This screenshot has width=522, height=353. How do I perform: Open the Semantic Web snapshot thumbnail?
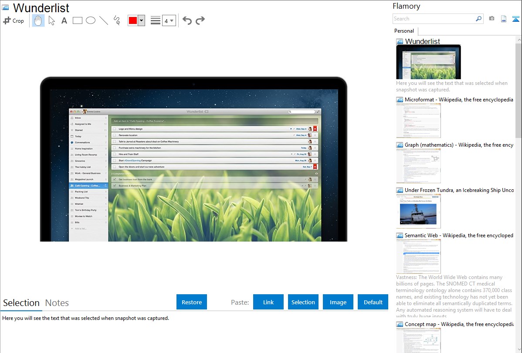418,256
